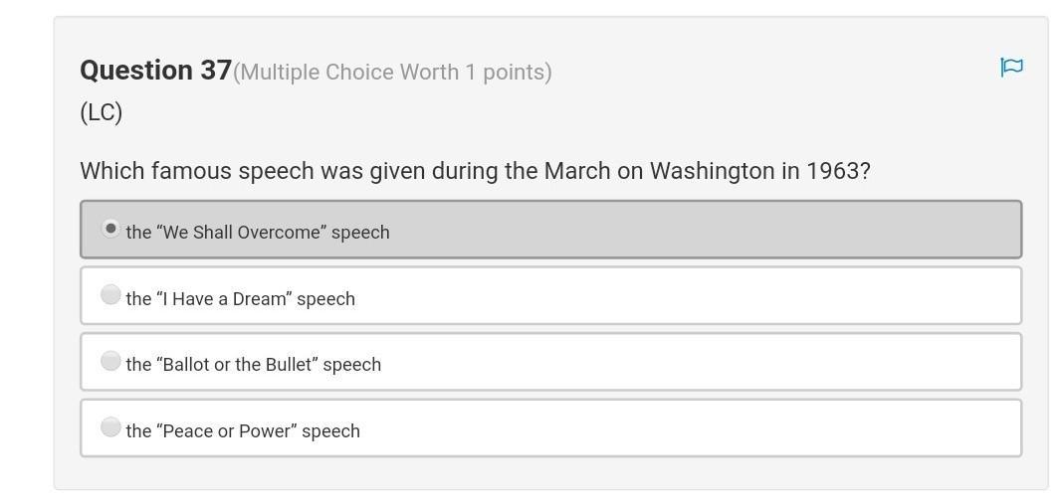Screen dimensions: 1063x503
Task: Click the word "famous" in the question prompt
Action: (187, 171)
